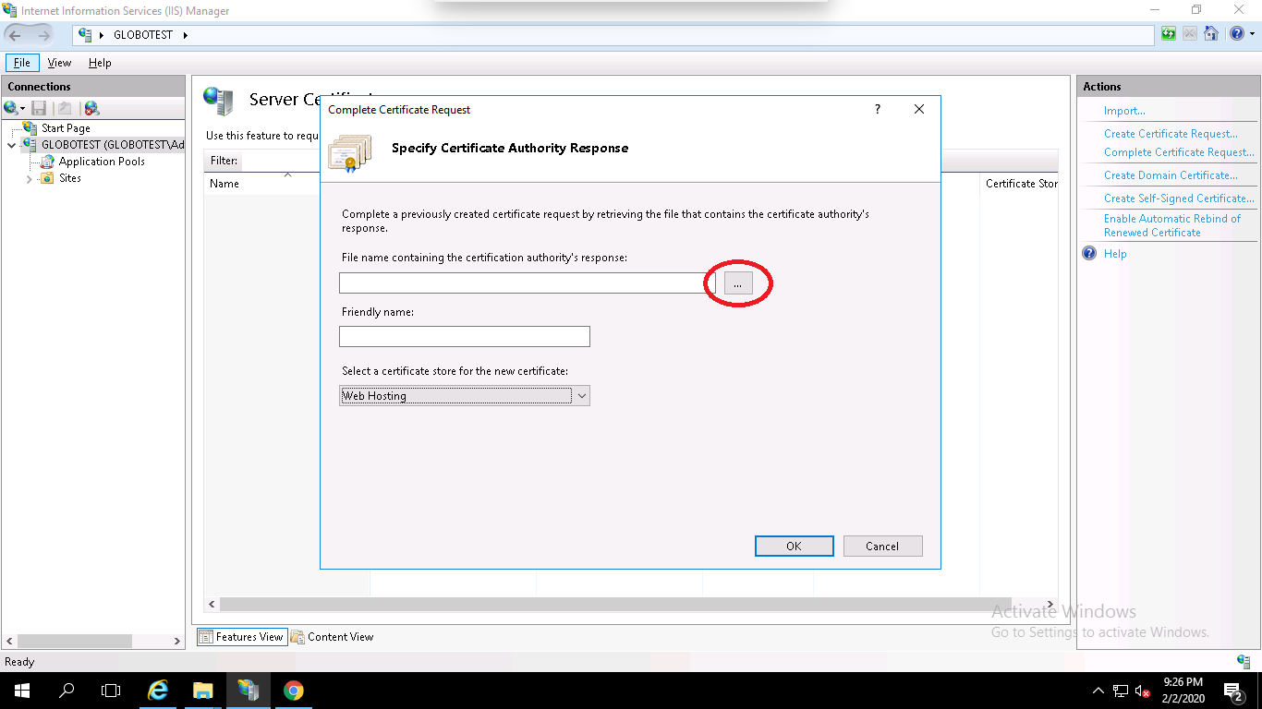1262x709 pixels.
Task: Click the taskbar Search magnifier icon
Action: 67,691
